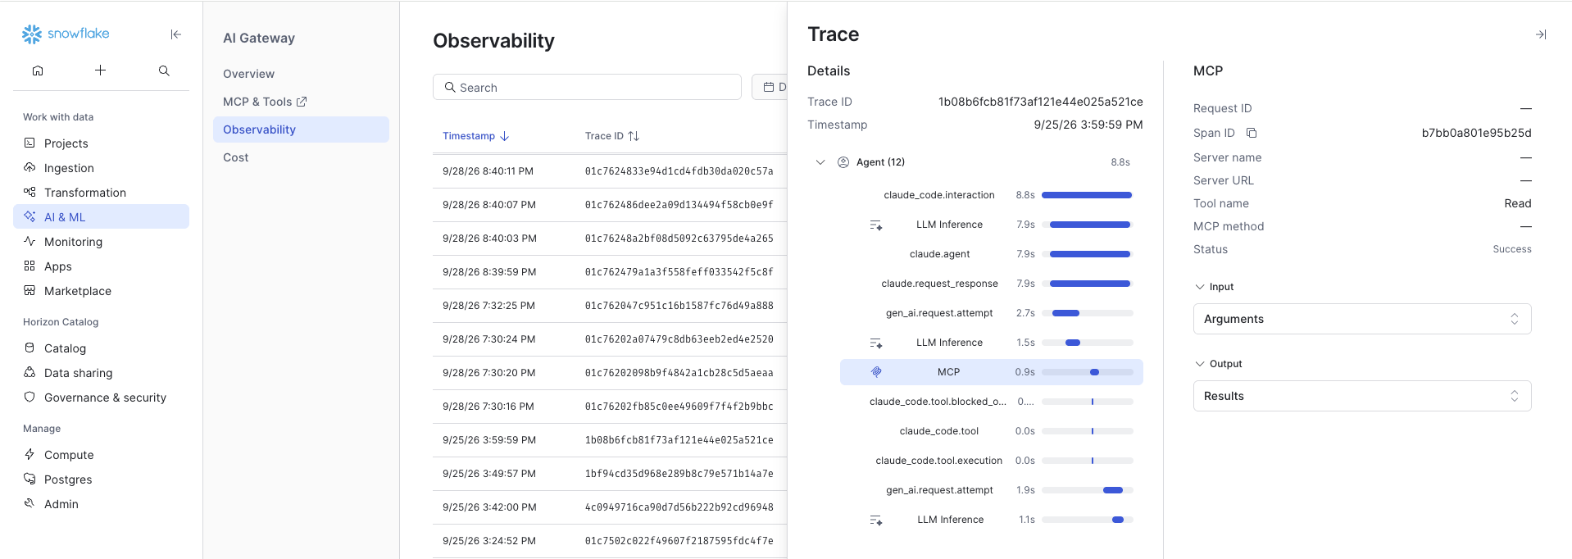The height and width of the screenshot is (559, 1572).
Task: Open Transformation in the sidebar
Action: 101,192
